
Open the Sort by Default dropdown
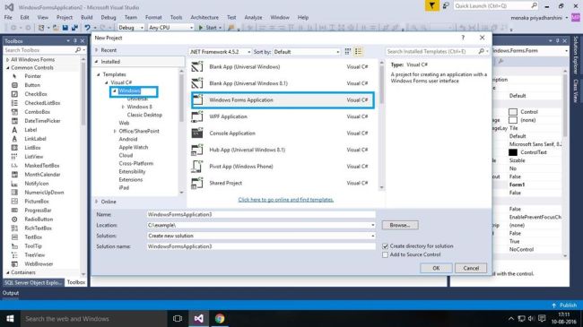[x=307, y=52]
